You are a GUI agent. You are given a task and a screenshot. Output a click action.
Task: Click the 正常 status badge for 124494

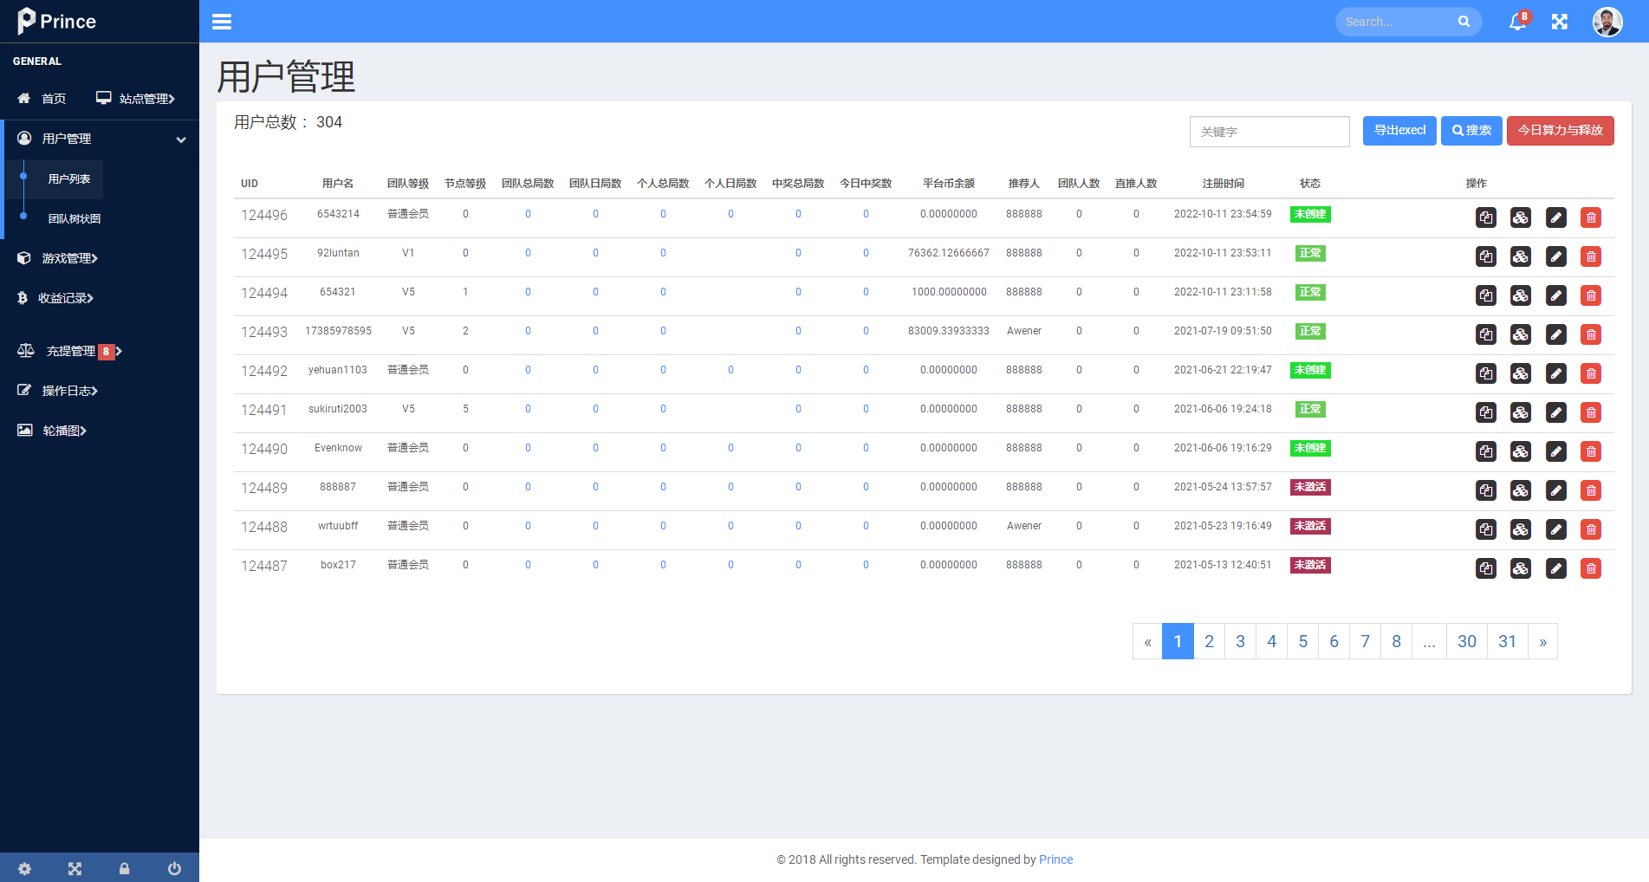coord(1310,292)
